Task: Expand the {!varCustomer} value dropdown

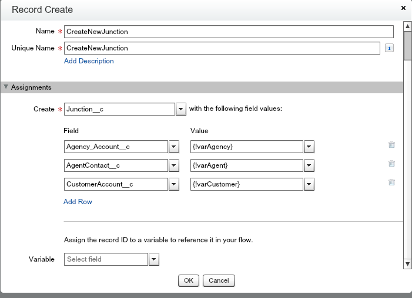Action: pyautogui.click(x=309, y=184)
